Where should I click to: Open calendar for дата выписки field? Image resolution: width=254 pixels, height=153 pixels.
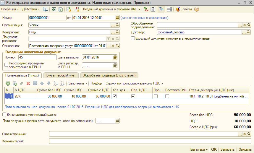tap(115, 57)
